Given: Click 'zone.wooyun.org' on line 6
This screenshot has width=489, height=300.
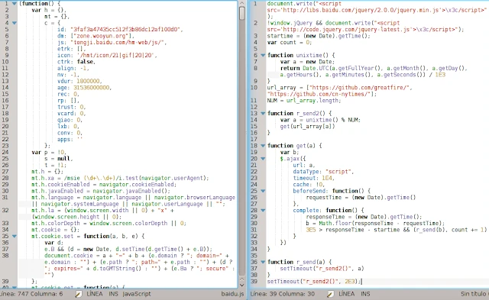Looking at the screenshot, I should pyautogui.click(x=102, y=36).
